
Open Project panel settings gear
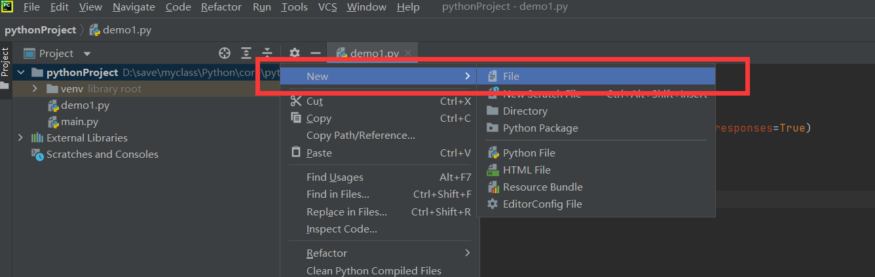pos(295,54)
